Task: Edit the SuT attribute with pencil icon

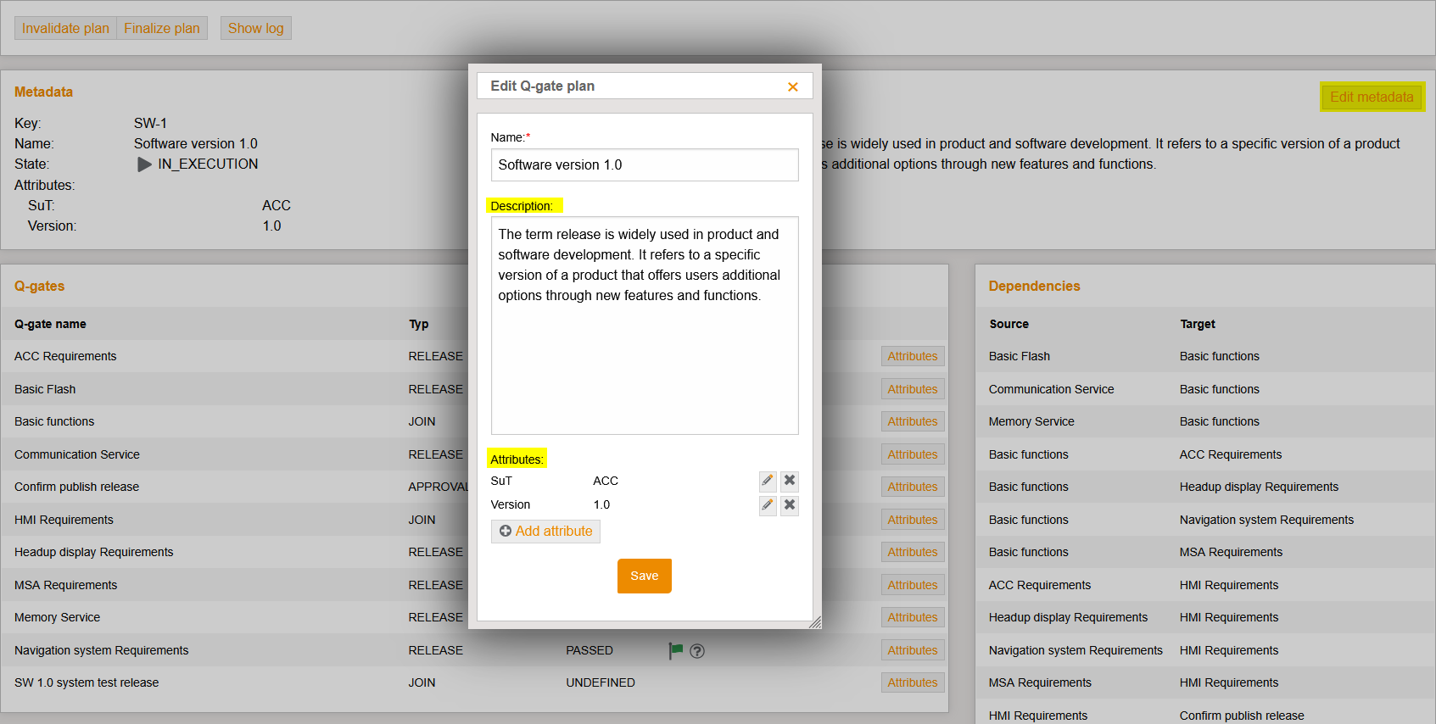Action: click(768, 481)
